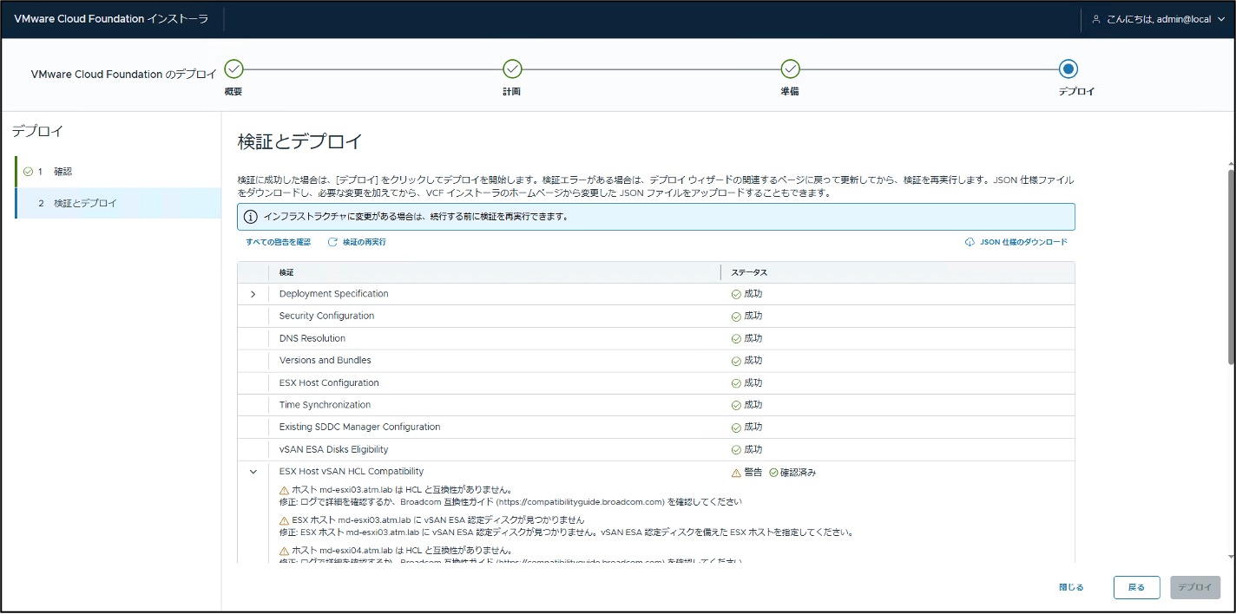Screen dimensions: 1236x614
Task: Click the VMware Cloud Foundation インストーラ title
Action: [111, 19]
